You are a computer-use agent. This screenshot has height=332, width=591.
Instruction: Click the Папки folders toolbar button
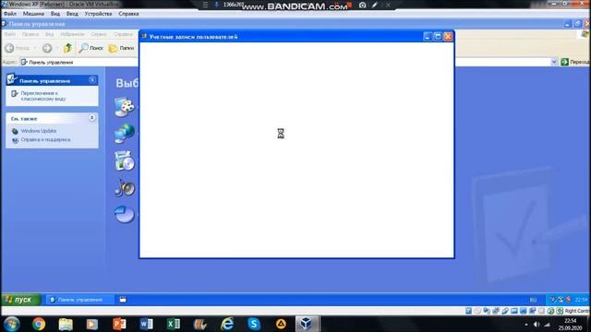(x=121, y=48)
